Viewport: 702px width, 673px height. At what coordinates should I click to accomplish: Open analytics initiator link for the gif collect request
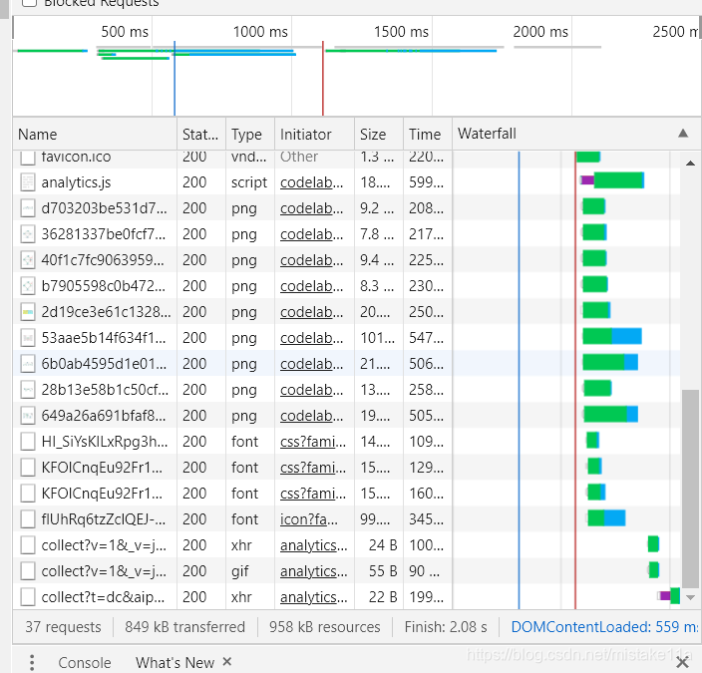[x=313, y=571]
